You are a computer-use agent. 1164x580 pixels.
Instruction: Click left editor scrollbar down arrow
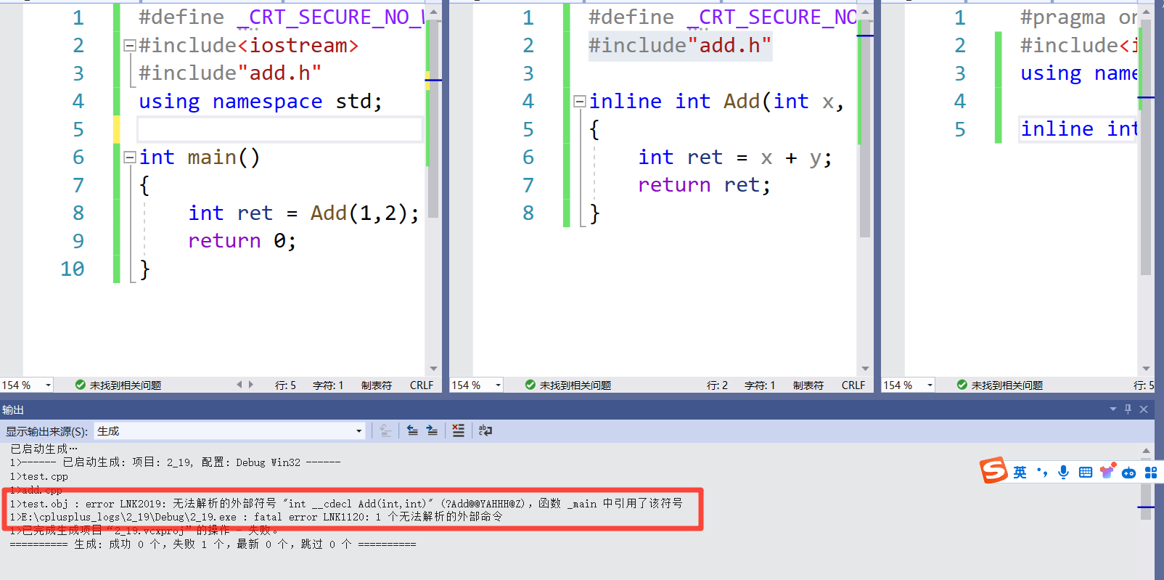[x=433, y=369]
